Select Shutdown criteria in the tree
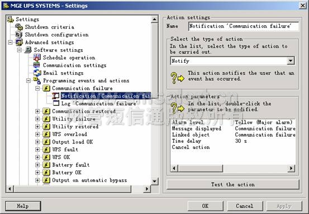The width and height of the screenshot is (309, 214). coord(50,27)
